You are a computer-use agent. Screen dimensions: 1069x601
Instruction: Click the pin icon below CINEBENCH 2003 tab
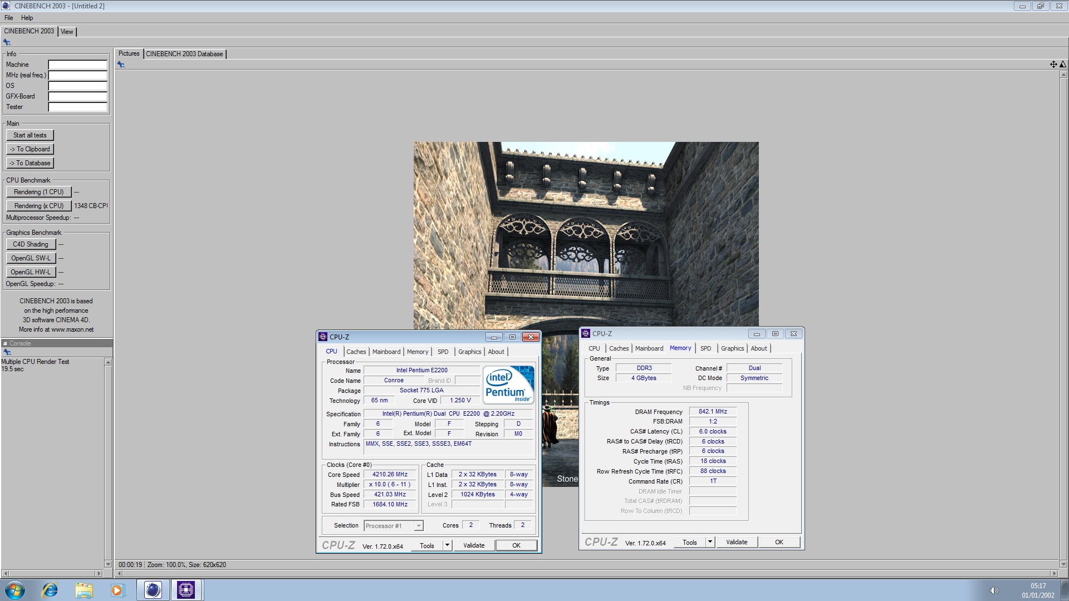(x=7, y=42)
